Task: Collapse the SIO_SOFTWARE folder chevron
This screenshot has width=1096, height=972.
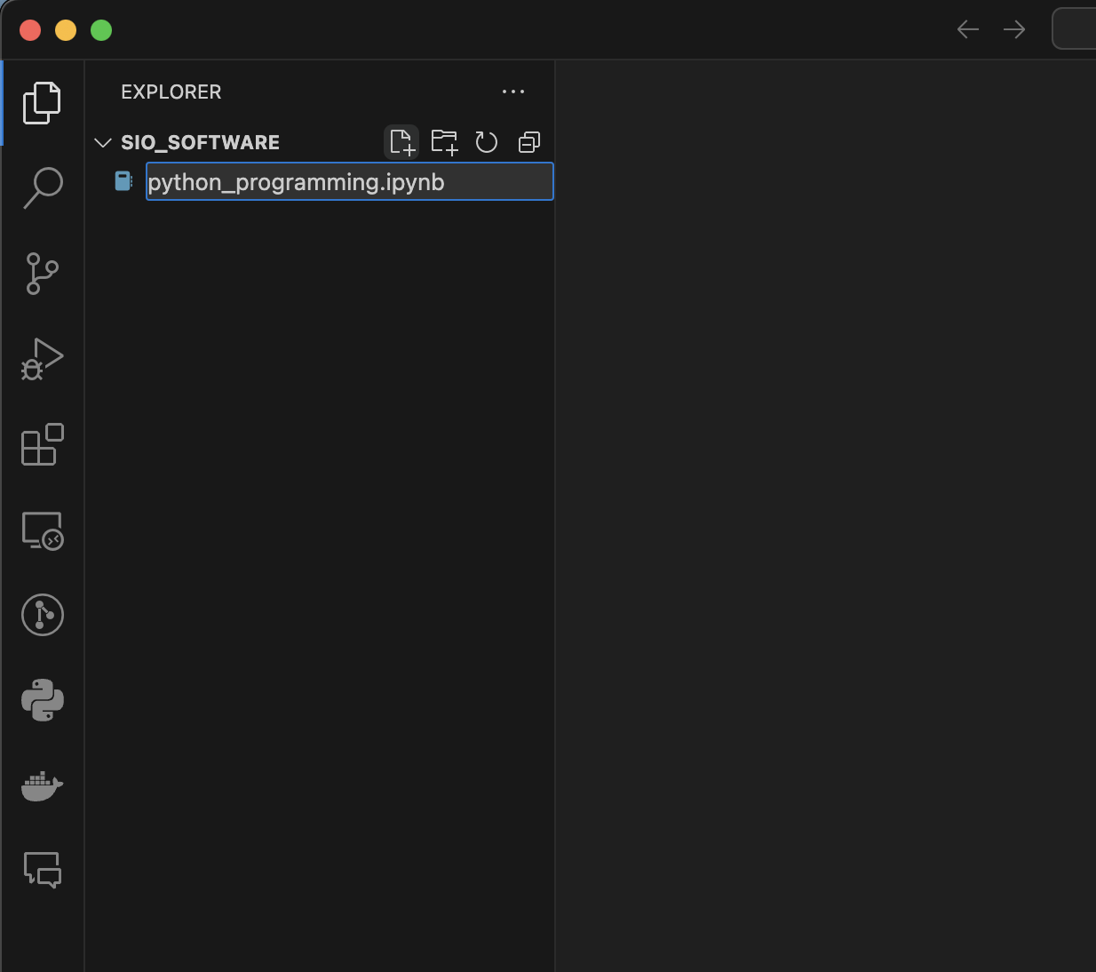Action: point(103,143)
